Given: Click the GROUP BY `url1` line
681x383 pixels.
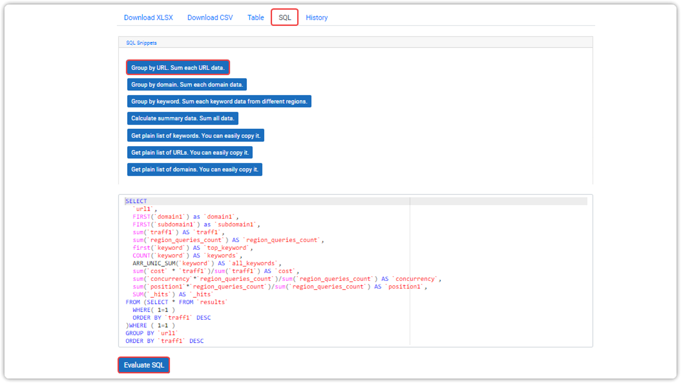Looking at the screenshot, I should coord(152,333).
